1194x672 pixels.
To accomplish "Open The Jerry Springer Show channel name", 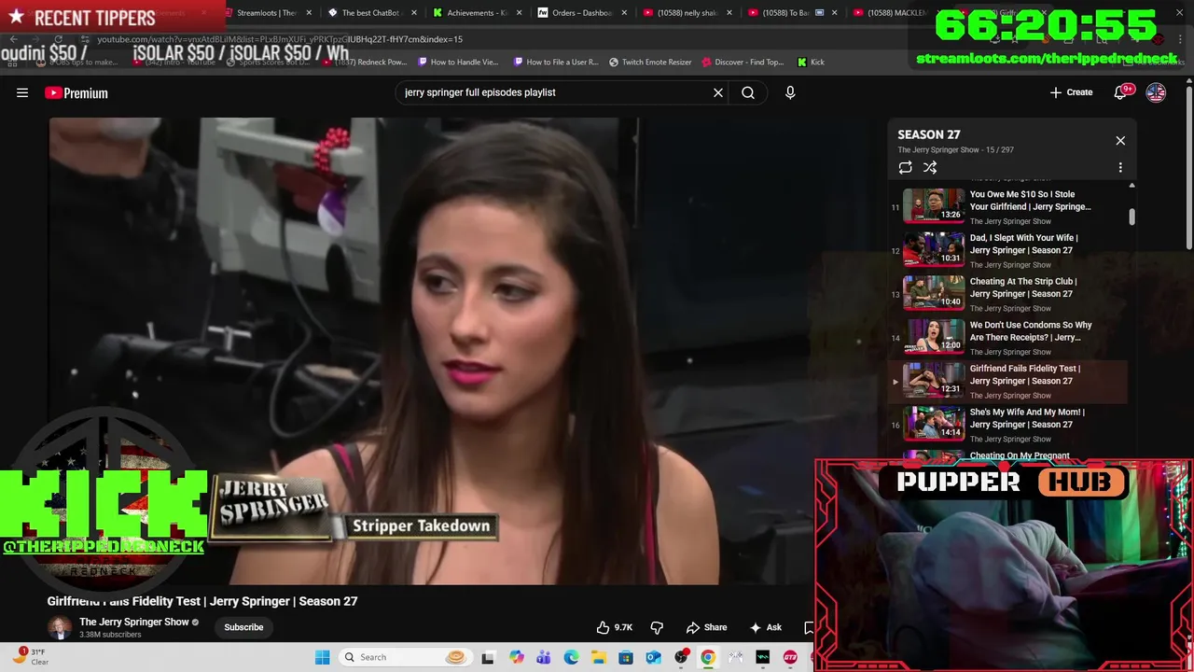I will pos(134,622).
